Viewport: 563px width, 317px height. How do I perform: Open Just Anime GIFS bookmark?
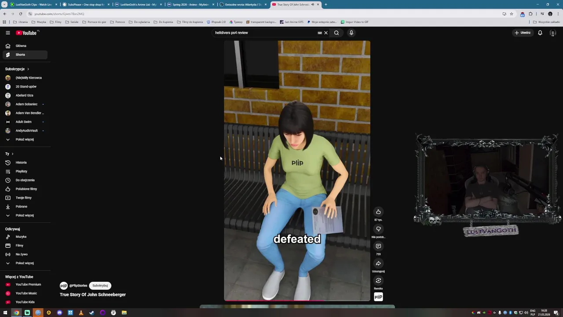(292, 22)
